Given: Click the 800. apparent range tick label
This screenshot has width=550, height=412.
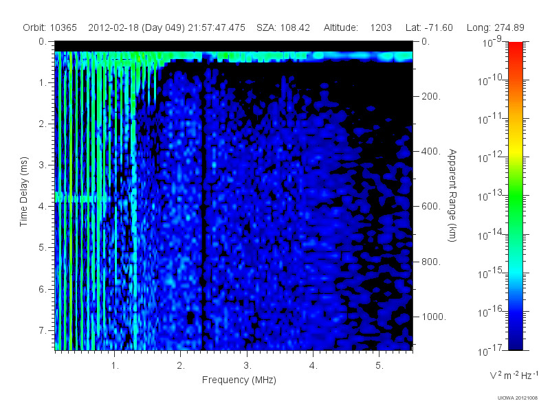Looking at the screenshot, I should [431, 262].
